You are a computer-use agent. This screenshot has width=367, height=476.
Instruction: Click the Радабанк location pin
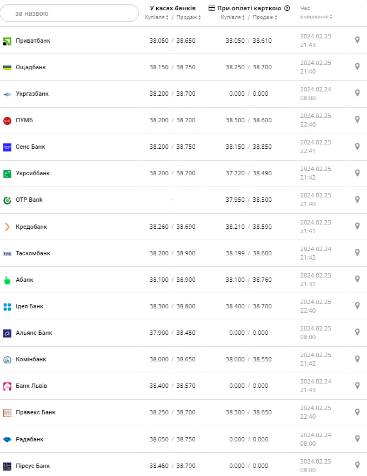pyautogui.click(x=357, y=439)
